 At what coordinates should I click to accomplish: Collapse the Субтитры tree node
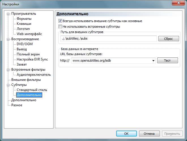pyautogui.click(x=8, y=85)
